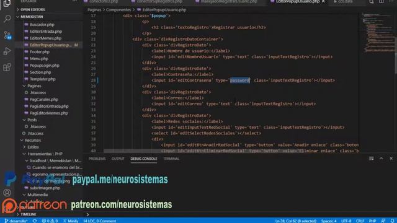397x223 pixels.
Task: Click the editor horizontal scrollbar
Action: tap(203, 151)
